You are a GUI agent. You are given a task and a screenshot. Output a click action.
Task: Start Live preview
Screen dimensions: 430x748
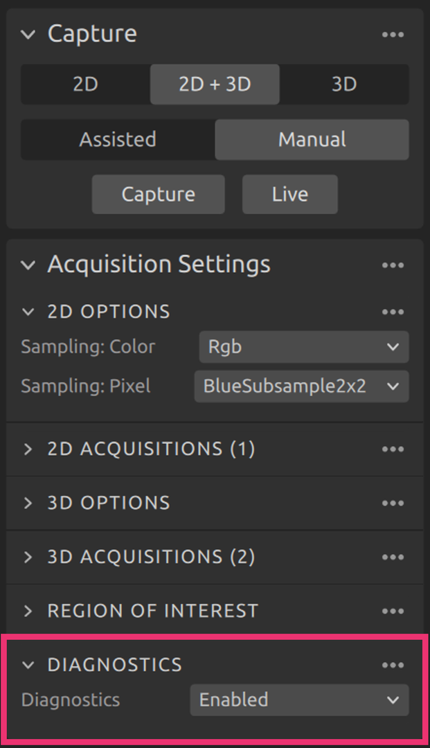(289, 195)
